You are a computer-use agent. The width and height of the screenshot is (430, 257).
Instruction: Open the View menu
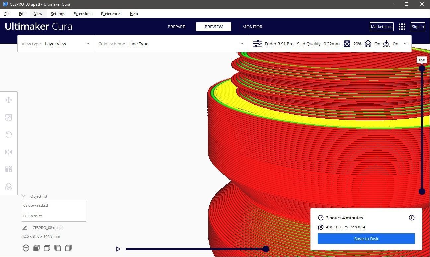tap(38, 14)
